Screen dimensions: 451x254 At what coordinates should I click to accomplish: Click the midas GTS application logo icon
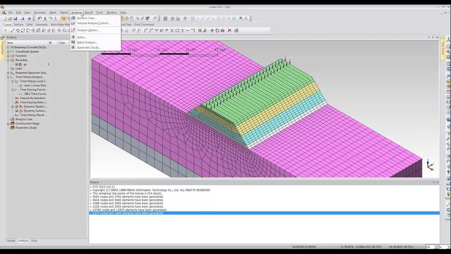click(x=2, y=7)
